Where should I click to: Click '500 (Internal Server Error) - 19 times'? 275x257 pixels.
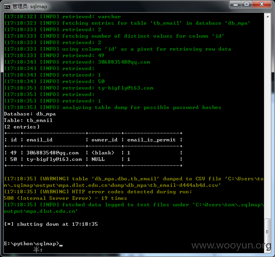coord(65,198)
